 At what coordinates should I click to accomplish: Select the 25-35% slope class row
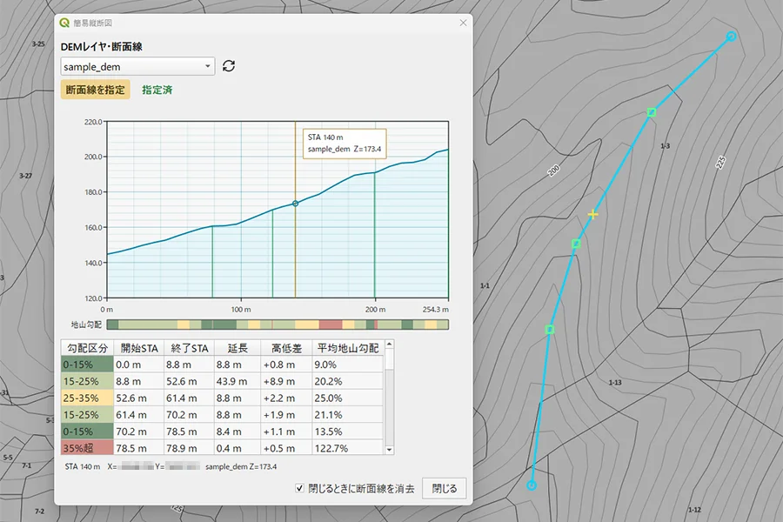coord(222,398)
